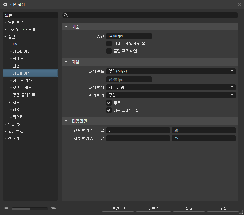
Task: Expand the 재질 tree node
Action: tap(10, 102)
